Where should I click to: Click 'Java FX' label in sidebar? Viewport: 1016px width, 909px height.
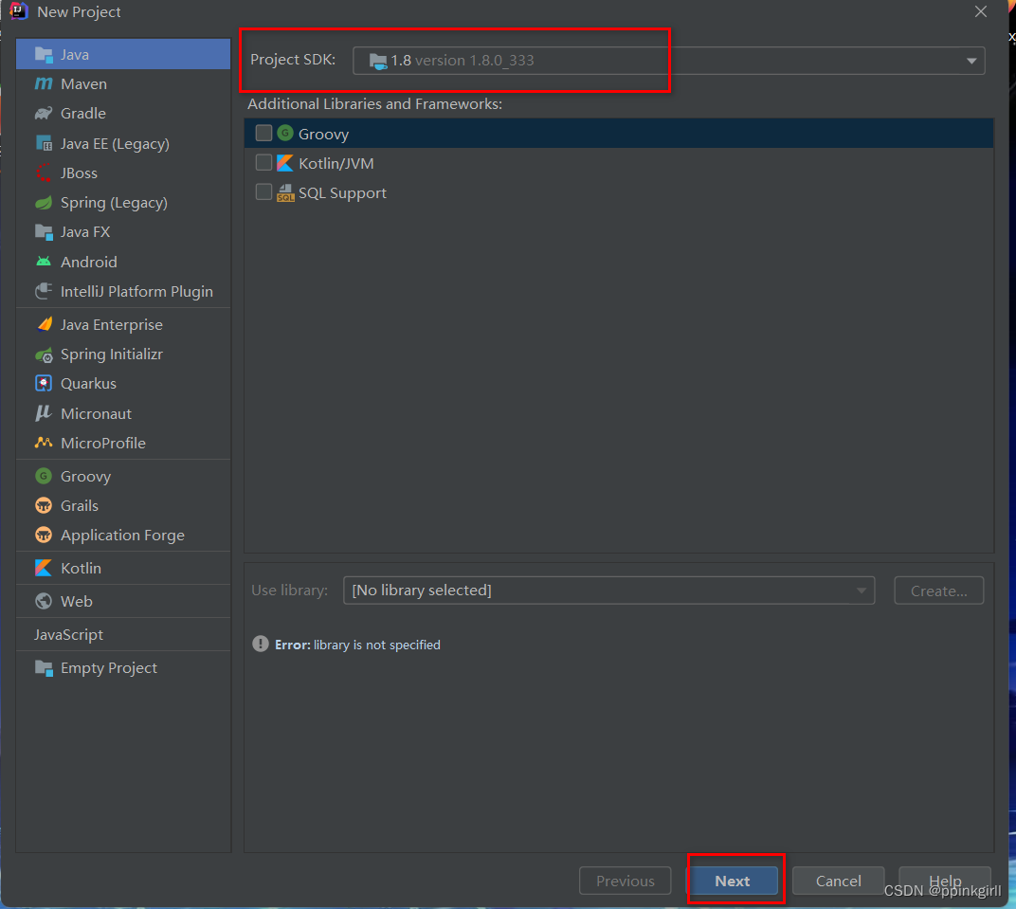[85, 232]
